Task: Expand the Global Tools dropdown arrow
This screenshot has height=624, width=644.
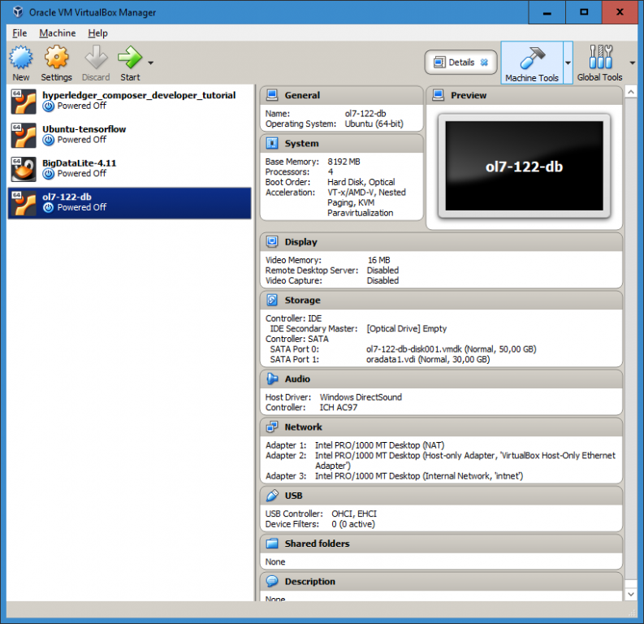Action: [632, 63]
